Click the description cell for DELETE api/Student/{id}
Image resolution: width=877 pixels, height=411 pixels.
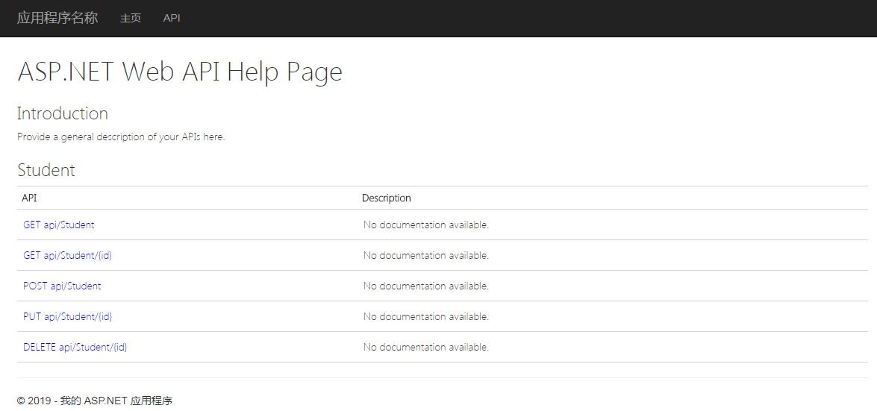426,347
